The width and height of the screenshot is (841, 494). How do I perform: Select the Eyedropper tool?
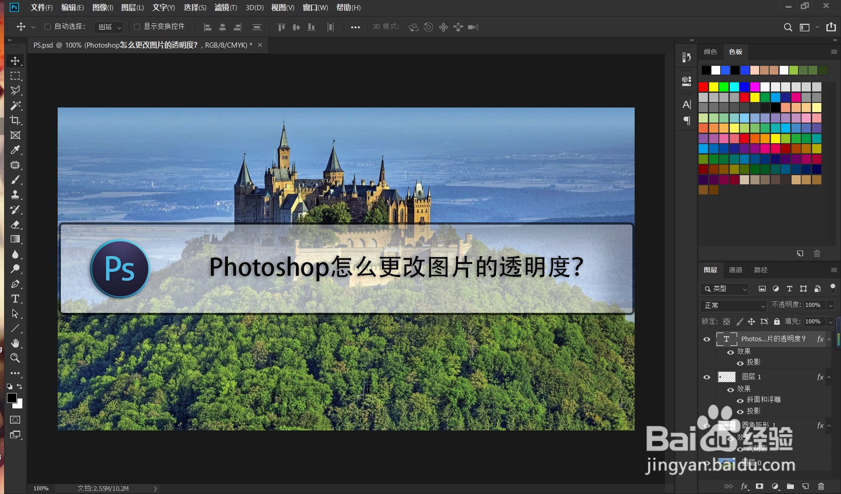point(15,150)
